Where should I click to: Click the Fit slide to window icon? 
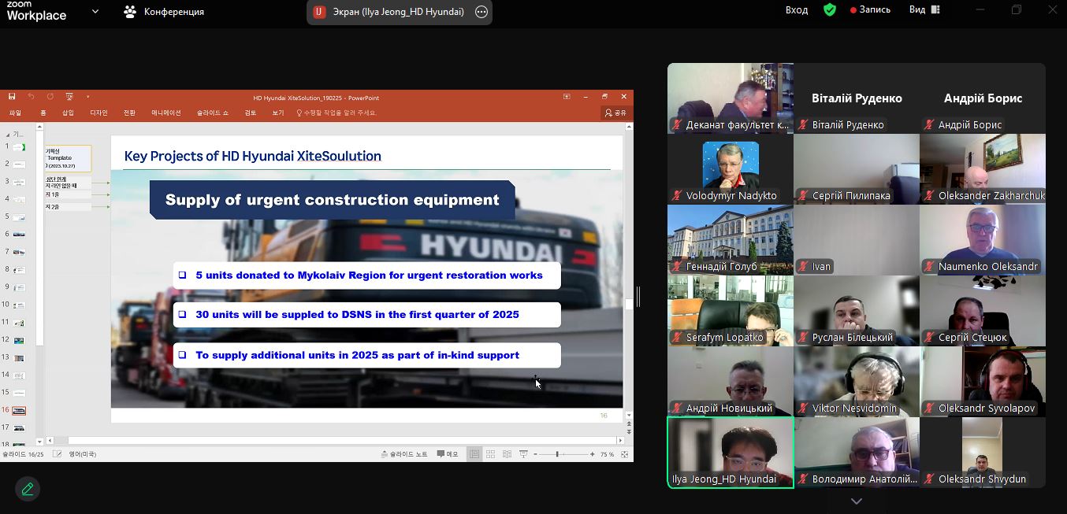[625, 454]
